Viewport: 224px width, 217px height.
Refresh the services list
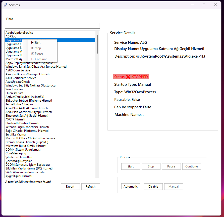click(x=90, y=187)
